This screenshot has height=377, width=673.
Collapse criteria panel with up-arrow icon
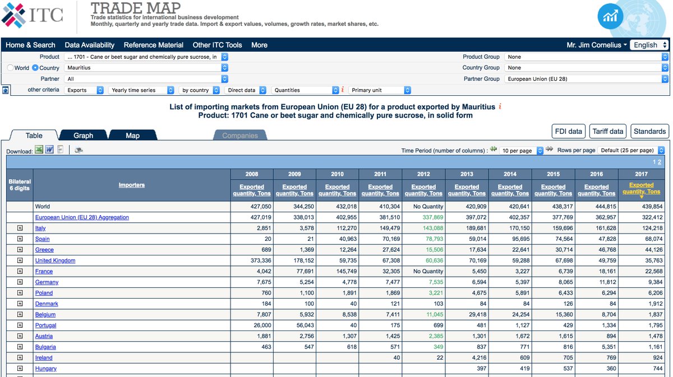click(5, 90)
